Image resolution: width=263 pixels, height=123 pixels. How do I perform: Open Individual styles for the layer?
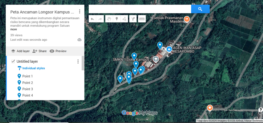[33, 68]
